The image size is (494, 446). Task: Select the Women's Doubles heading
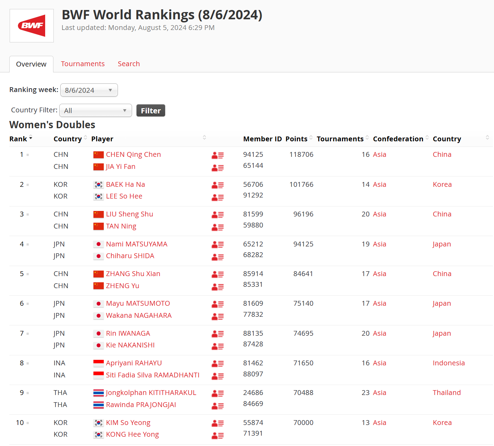[52, 125]
